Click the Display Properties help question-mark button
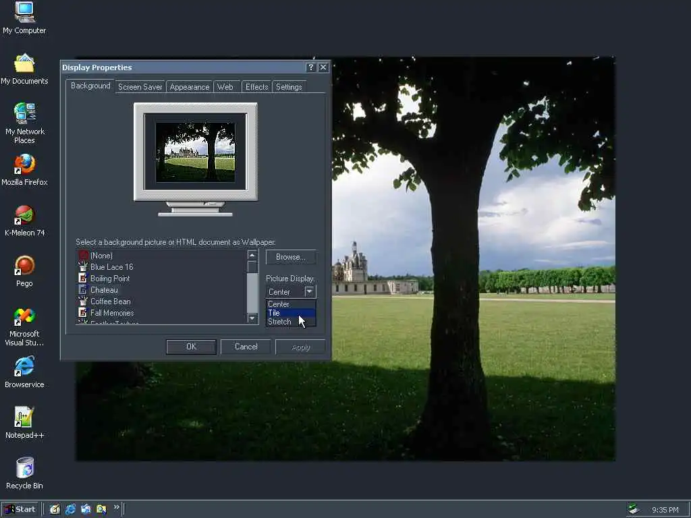Viewport: 691px width, 518px height. point(310,67)
